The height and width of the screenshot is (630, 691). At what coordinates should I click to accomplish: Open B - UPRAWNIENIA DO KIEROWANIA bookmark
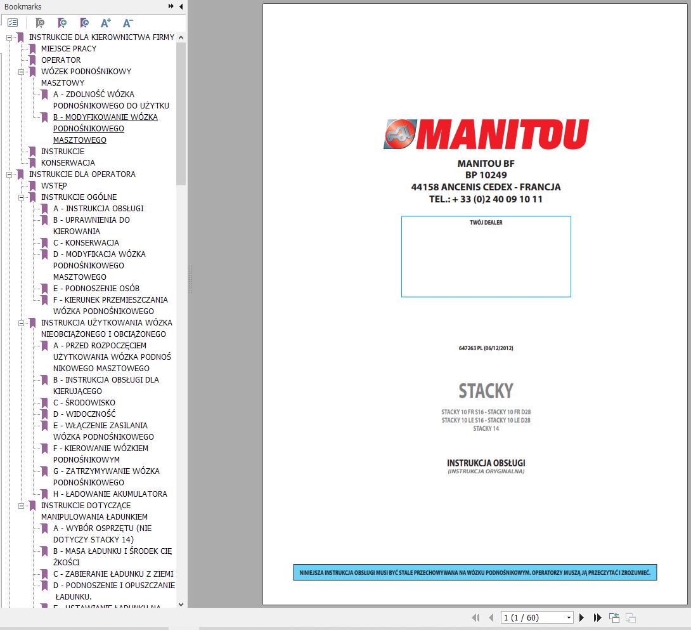91,225
